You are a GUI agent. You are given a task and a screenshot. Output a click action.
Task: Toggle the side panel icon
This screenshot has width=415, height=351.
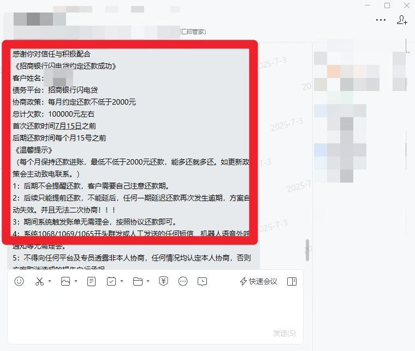tap(292, 282)
